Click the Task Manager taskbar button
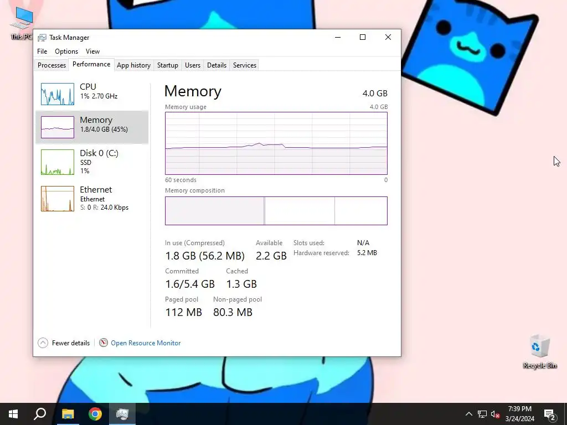This screenshot has width=567, height=425. 122,414
